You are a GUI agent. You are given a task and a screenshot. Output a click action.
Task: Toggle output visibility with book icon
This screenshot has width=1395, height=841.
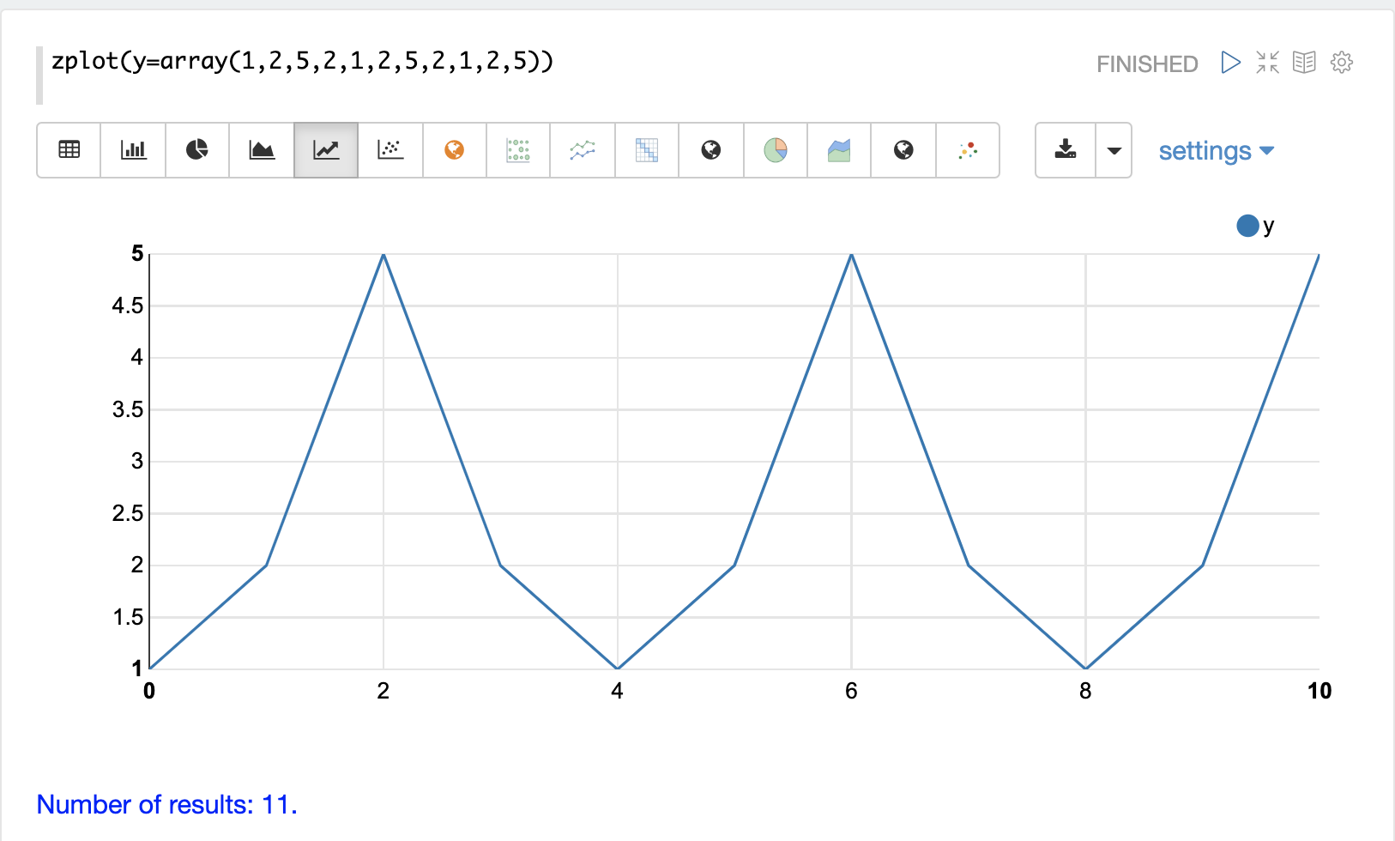(x=1304, y=63)
